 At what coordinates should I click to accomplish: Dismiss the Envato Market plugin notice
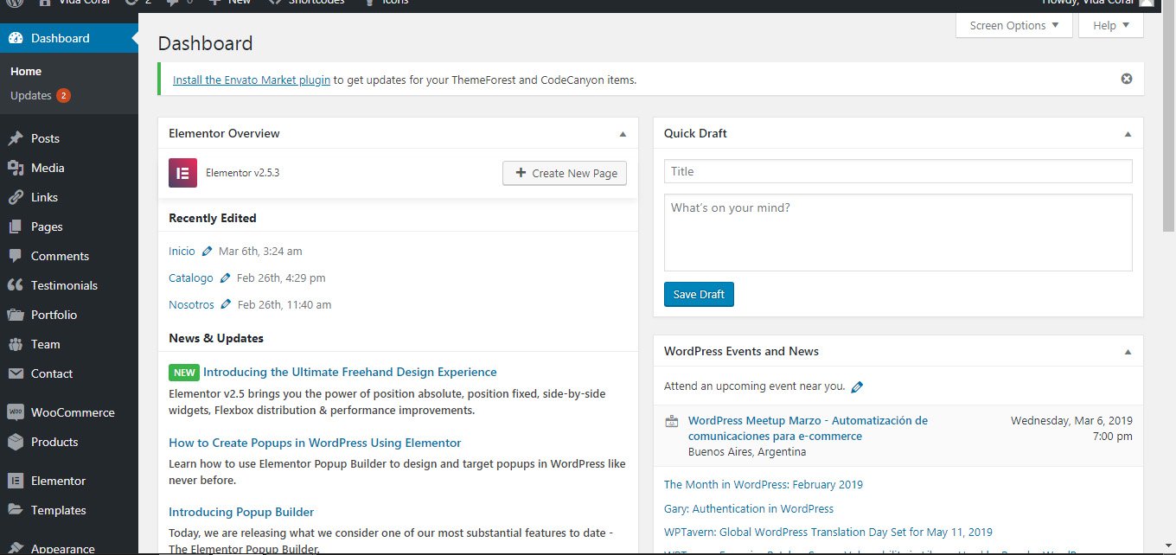click(x=1127, y=79)
